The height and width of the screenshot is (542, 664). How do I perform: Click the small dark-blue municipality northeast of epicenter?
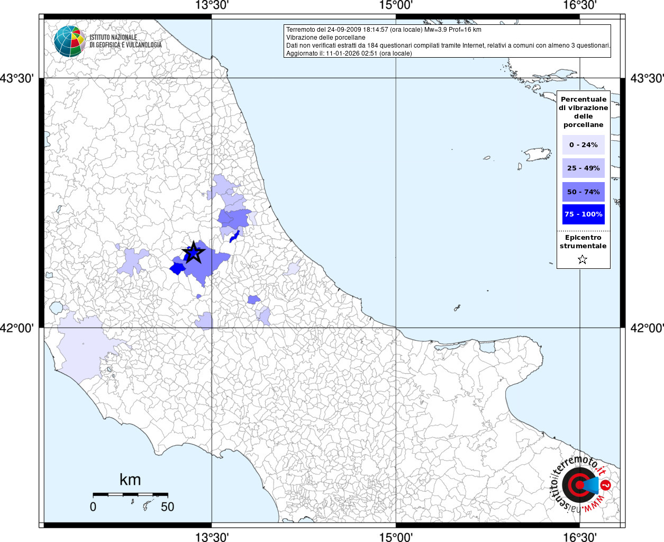(x=234, y=236)
